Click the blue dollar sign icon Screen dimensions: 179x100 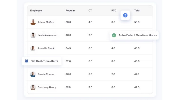click(x=125, y=15)
